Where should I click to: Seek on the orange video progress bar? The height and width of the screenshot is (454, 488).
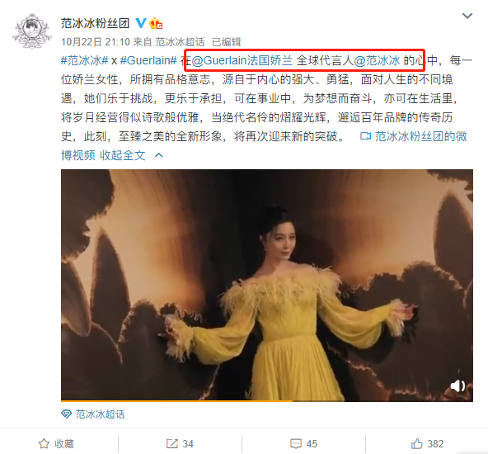click(267, 400)
